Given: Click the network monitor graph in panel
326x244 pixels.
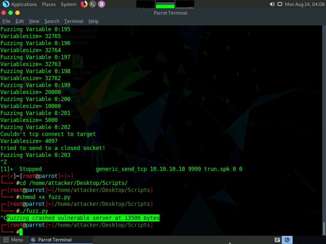Looking at the screenshot, I should point(185,4).
